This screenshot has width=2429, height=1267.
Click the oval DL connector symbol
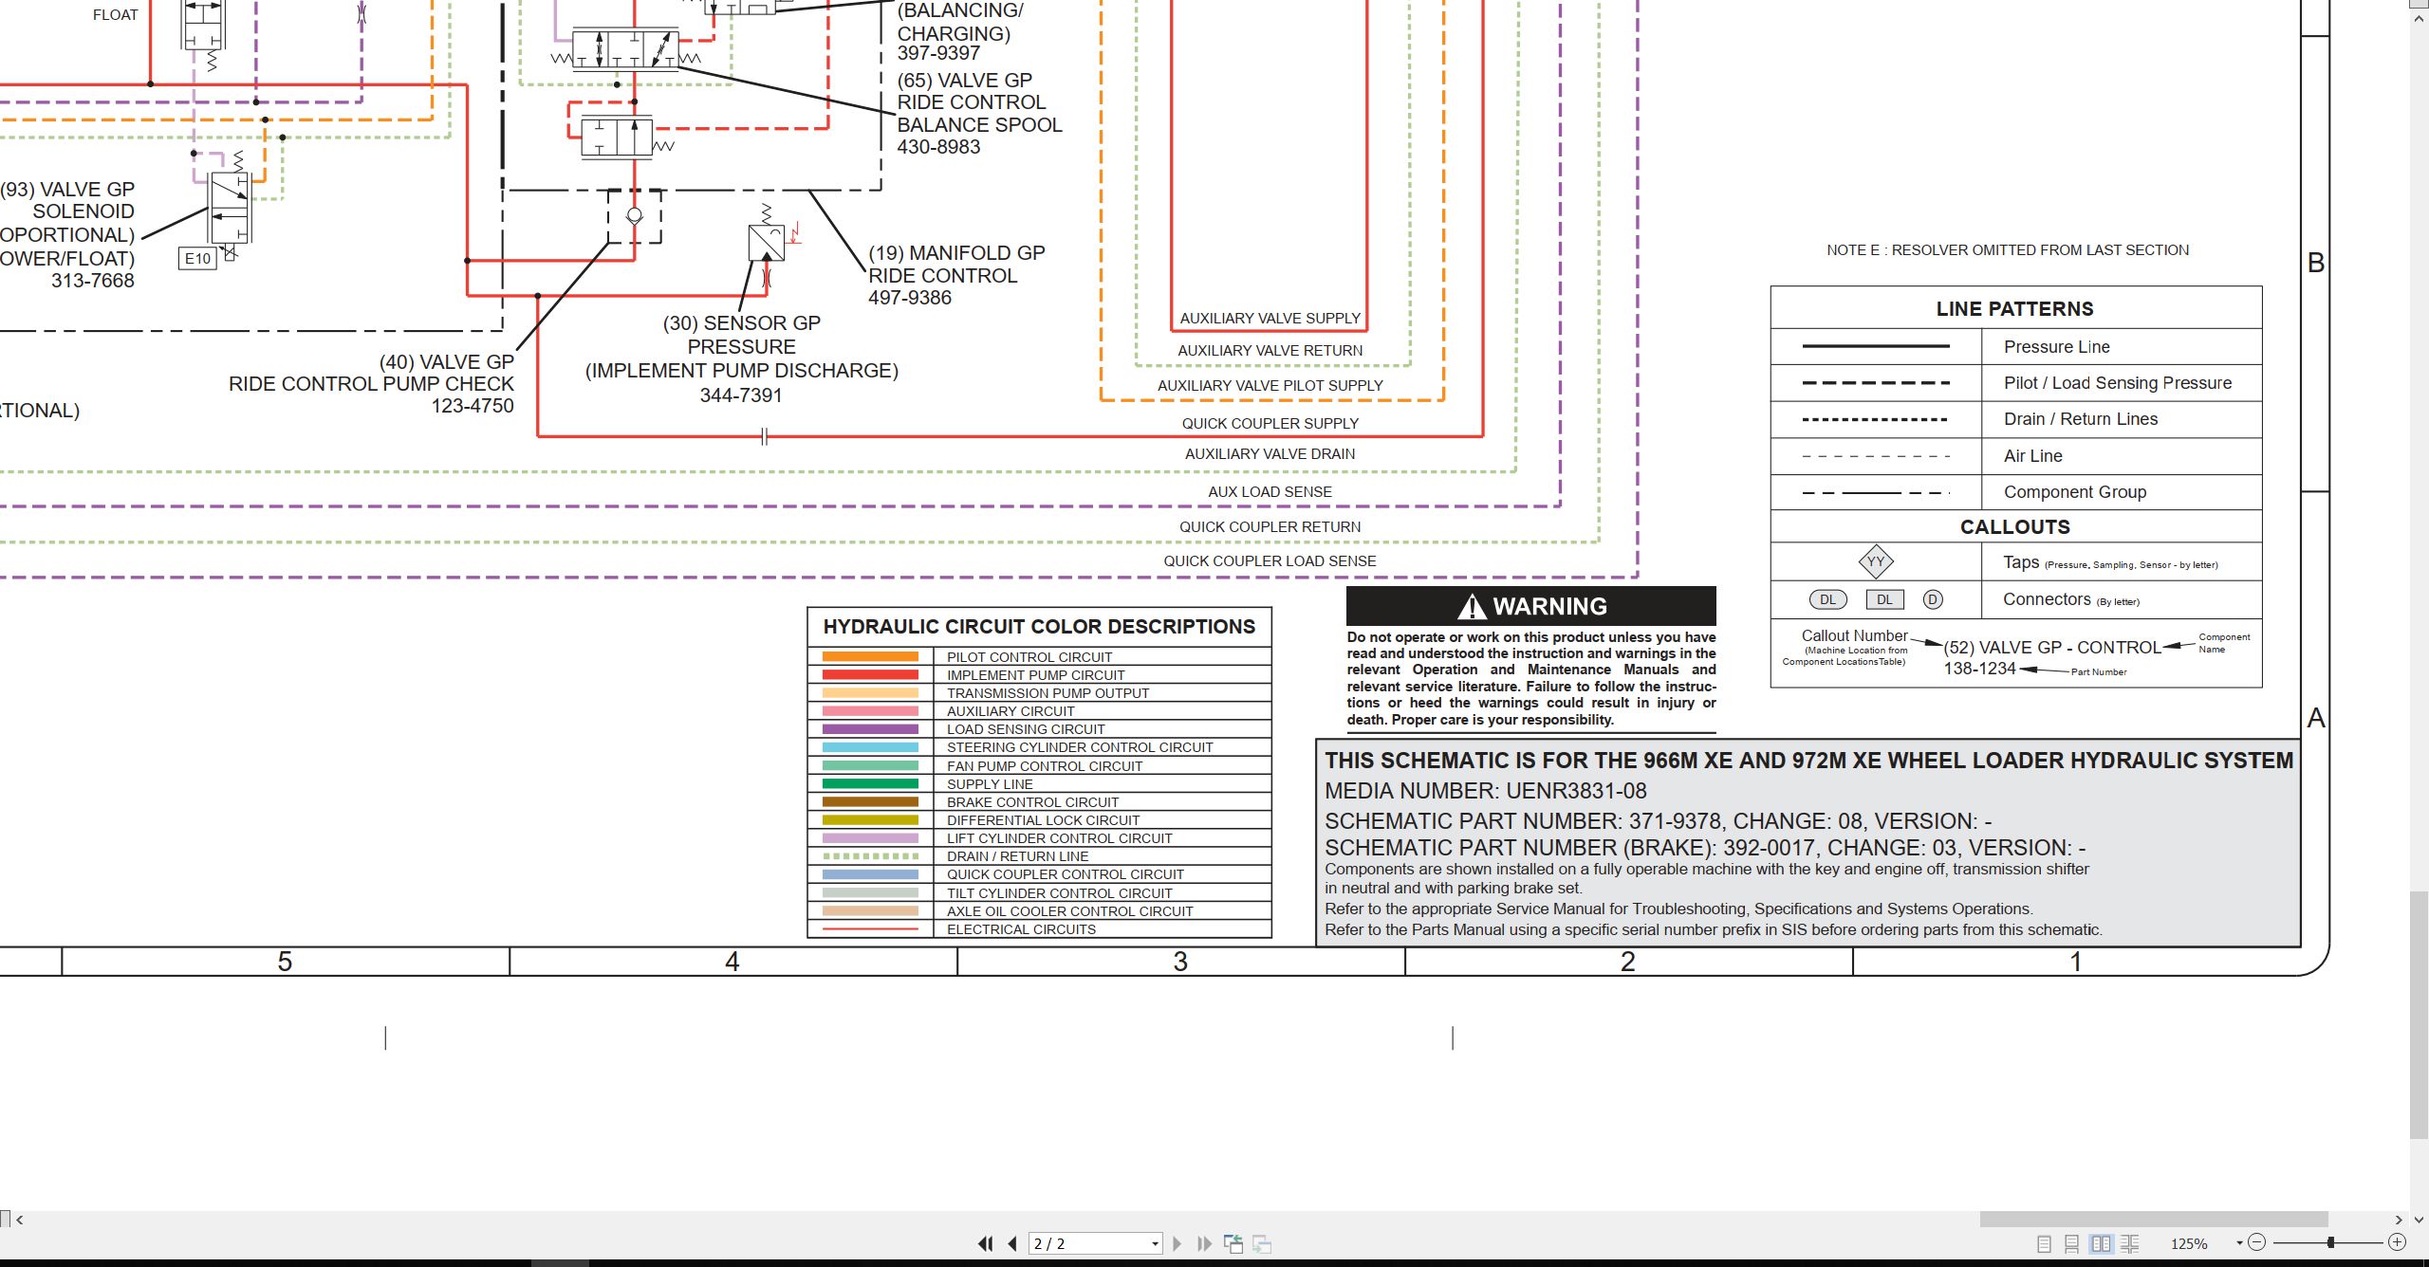[x=1827, y=599]
